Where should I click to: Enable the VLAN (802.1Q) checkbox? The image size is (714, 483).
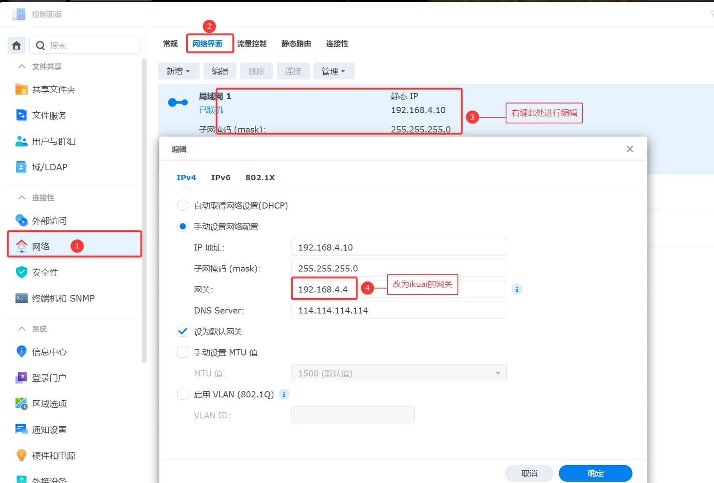point(183,394)
